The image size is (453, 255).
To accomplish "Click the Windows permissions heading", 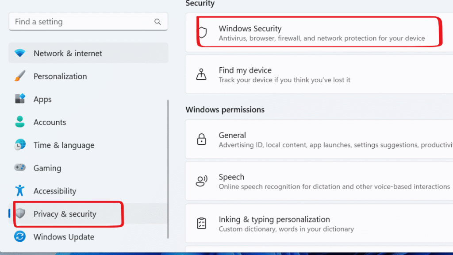I will coord(225,110).
